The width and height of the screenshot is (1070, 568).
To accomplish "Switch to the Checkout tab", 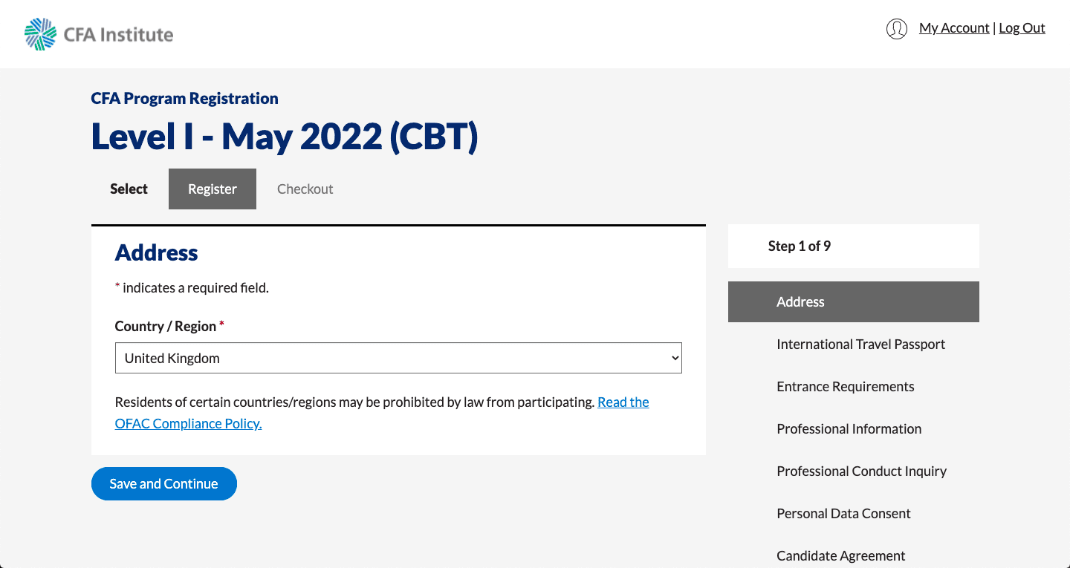I will coord(305,189).
